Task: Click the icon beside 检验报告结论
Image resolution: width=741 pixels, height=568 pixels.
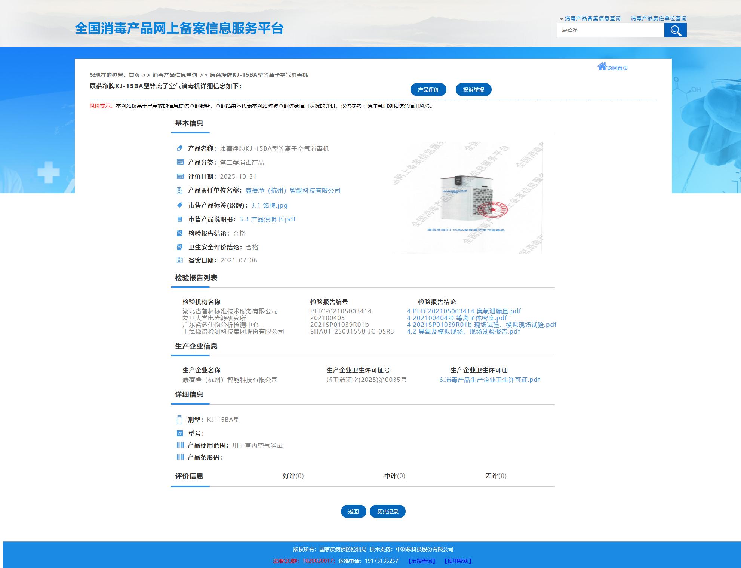Action: pyautogui.click(x=180, y=233)
